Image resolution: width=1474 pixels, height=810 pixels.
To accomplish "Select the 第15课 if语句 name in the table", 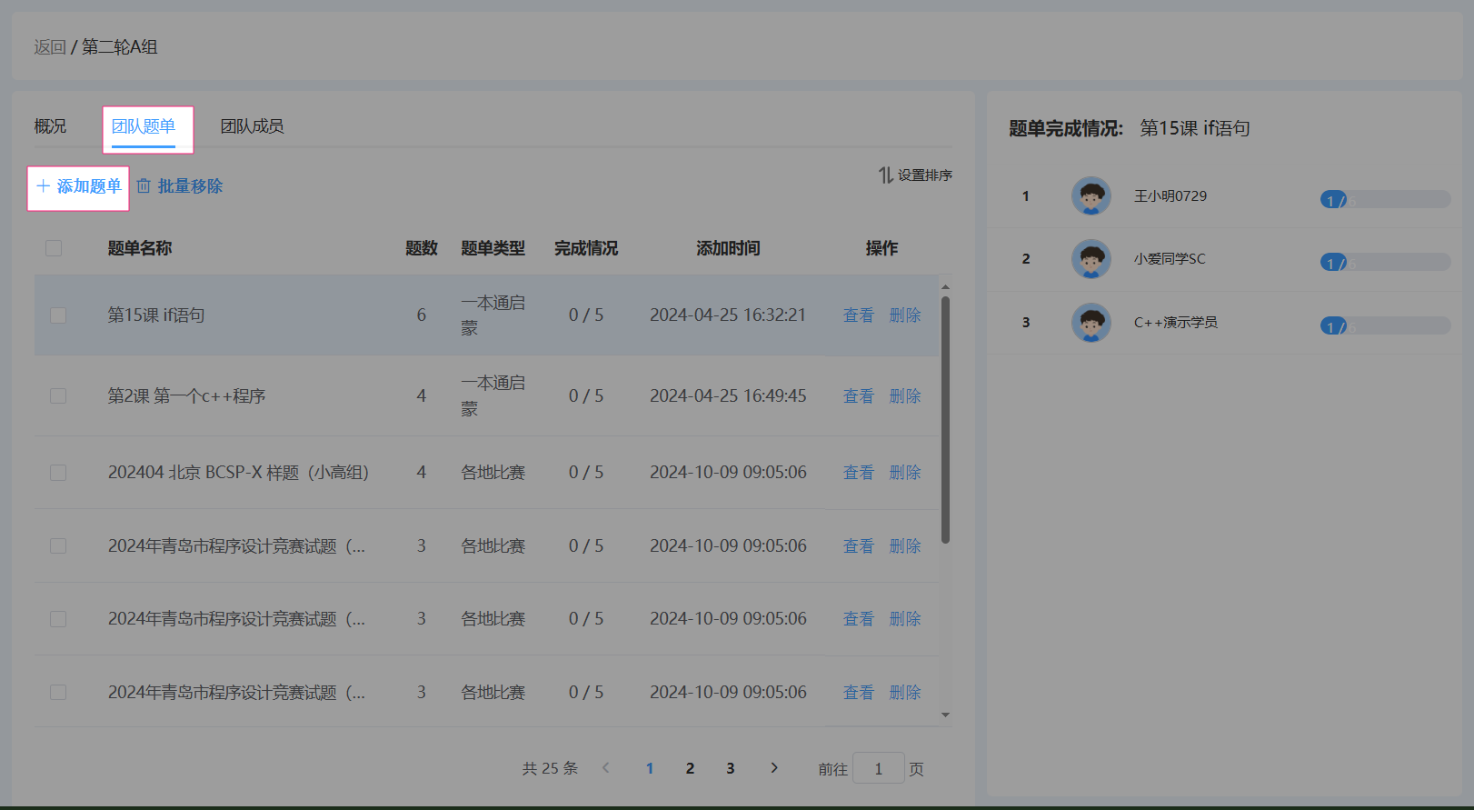I will click(x=156, y=315).
